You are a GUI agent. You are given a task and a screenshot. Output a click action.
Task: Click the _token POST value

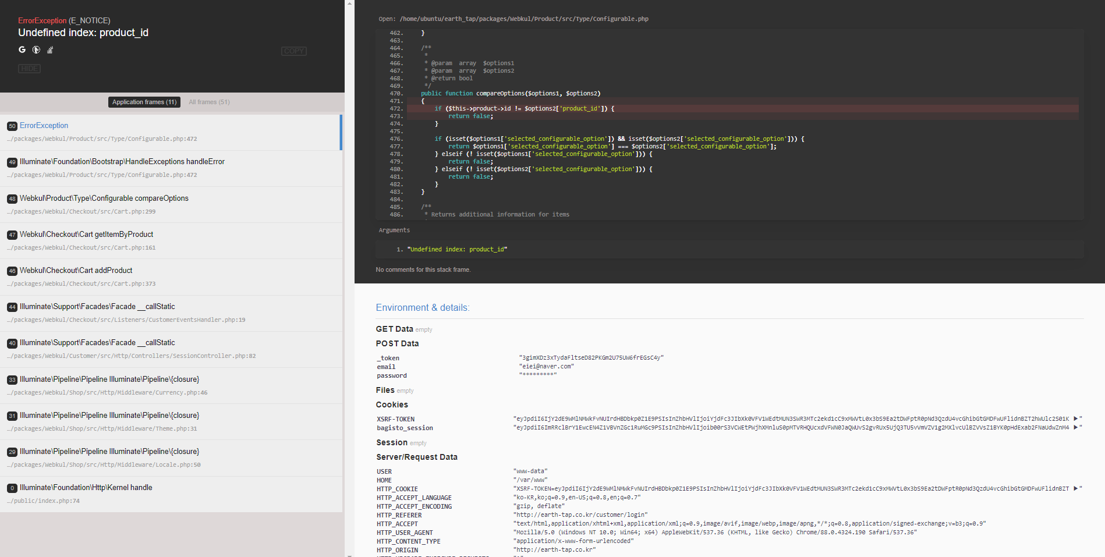coord(591,358)
